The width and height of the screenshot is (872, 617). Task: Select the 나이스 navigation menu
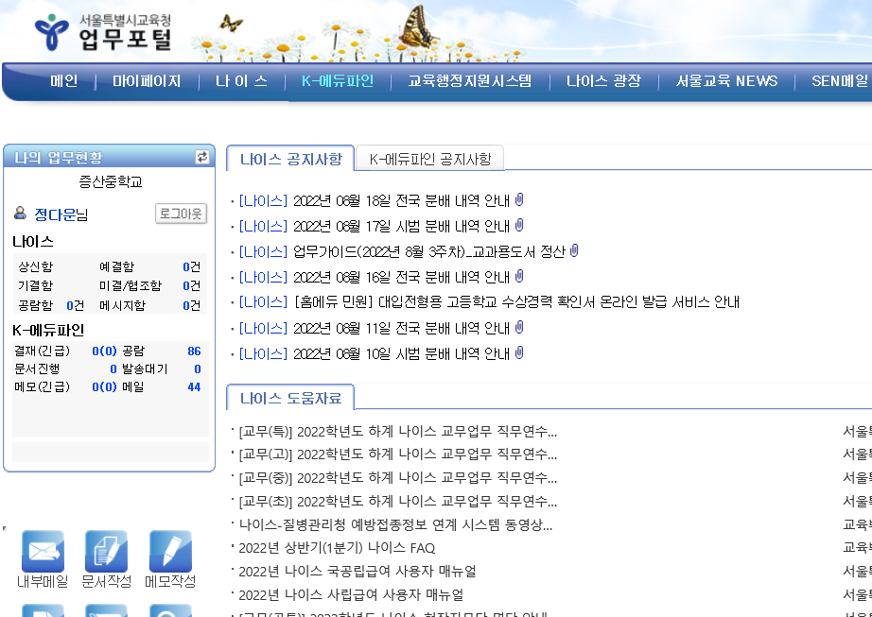click(x=241, y=81)
